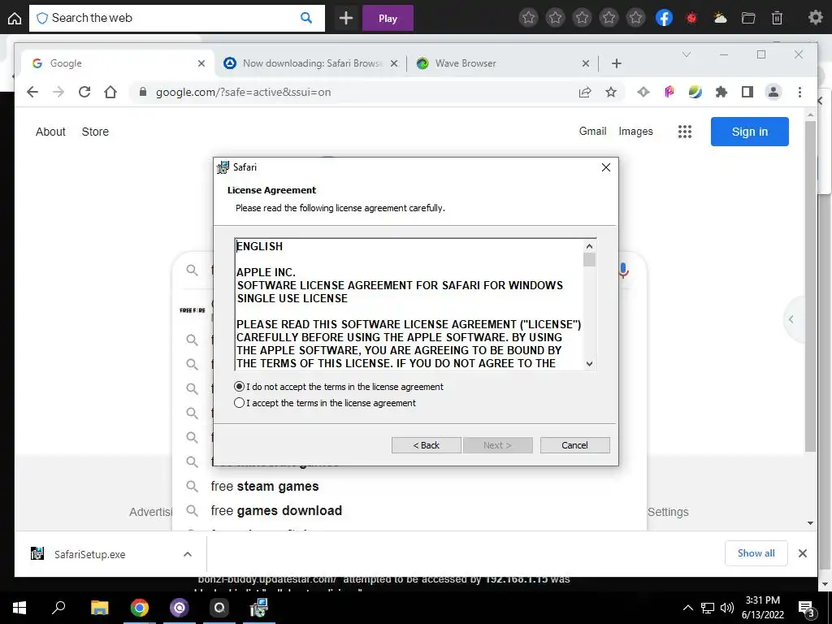Open the SafariSetup.exe download options chevron
832x624 pixels.
click(188, 554)
